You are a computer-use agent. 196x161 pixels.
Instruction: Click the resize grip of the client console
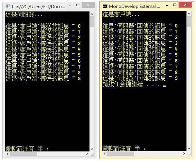189,154
